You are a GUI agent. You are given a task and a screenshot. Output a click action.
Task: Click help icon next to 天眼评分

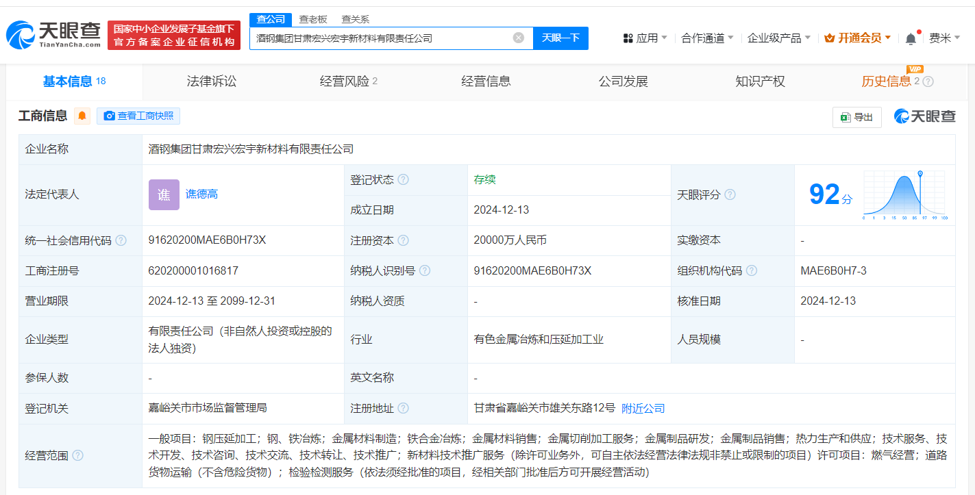click(x=730, y=195)
